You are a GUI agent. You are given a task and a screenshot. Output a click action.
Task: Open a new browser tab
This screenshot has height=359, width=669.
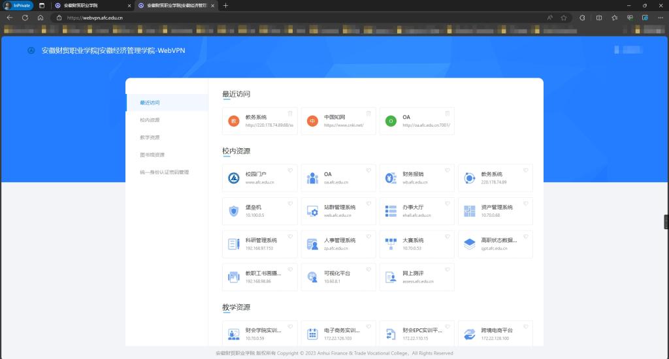point(226,5)
